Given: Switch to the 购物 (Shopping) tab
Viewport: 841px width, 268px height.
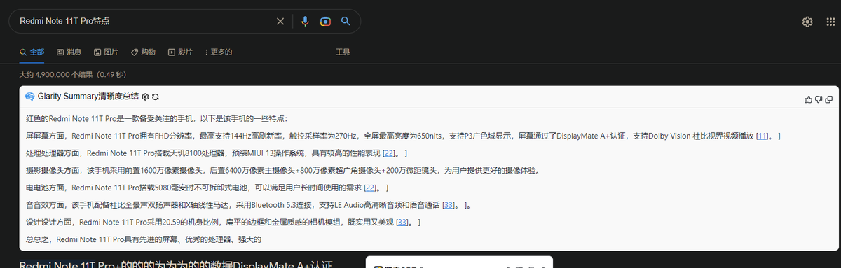Looking at the screenshot, I should (x=143, y=52).
